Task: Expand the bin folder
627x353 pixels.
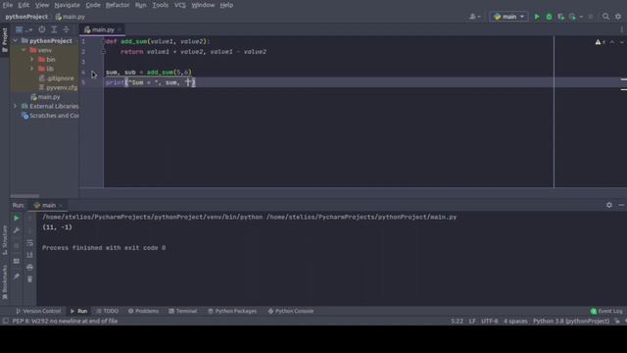Action: coord(32,59)
